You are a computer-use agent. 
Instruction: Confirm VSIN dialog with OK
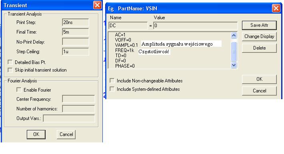pyautogui.click(x=259, y=79)
